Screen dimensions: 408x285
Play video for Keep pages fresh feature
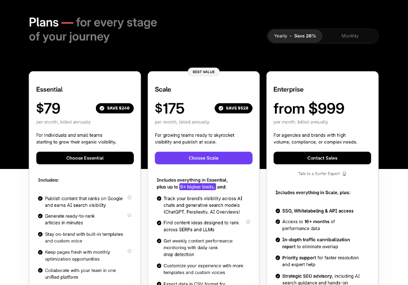tap(129, 251)
